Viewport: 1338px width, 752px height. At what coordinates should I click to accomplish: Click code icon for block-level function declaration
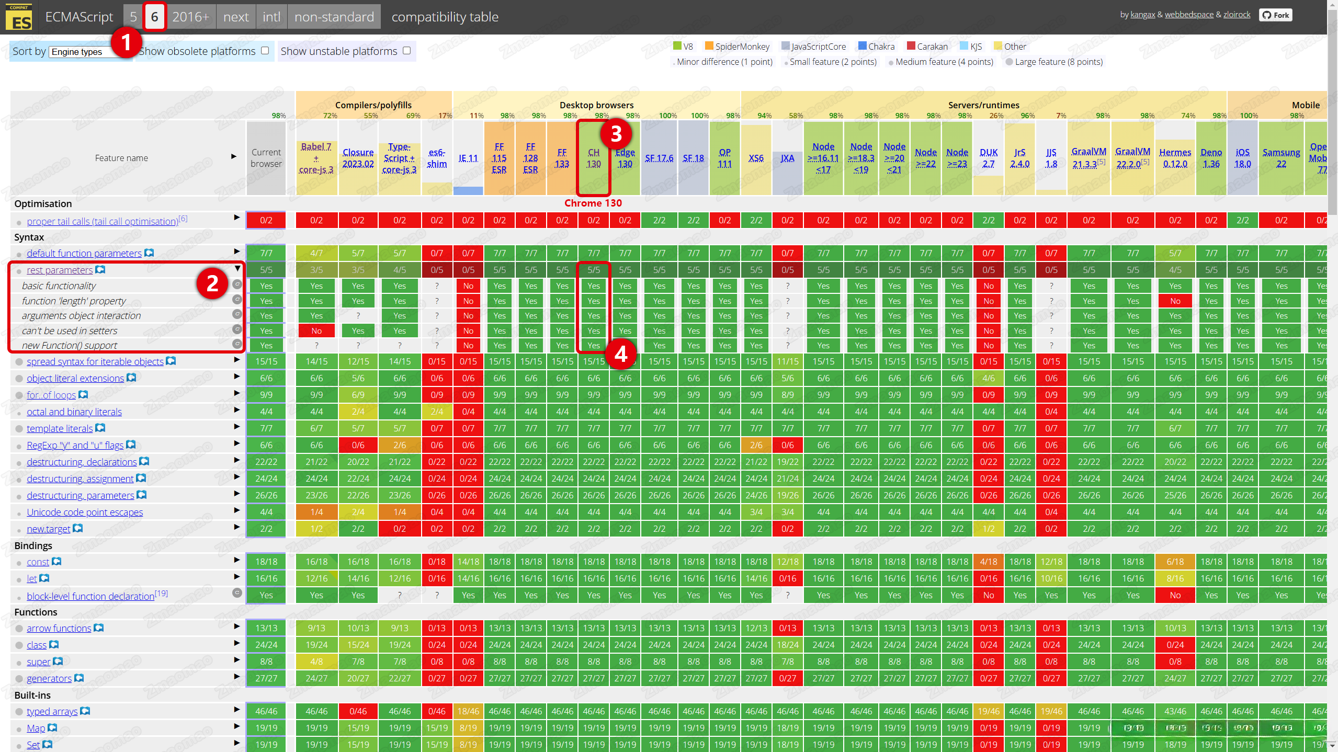pyautogui.click(x=237, y=593)
